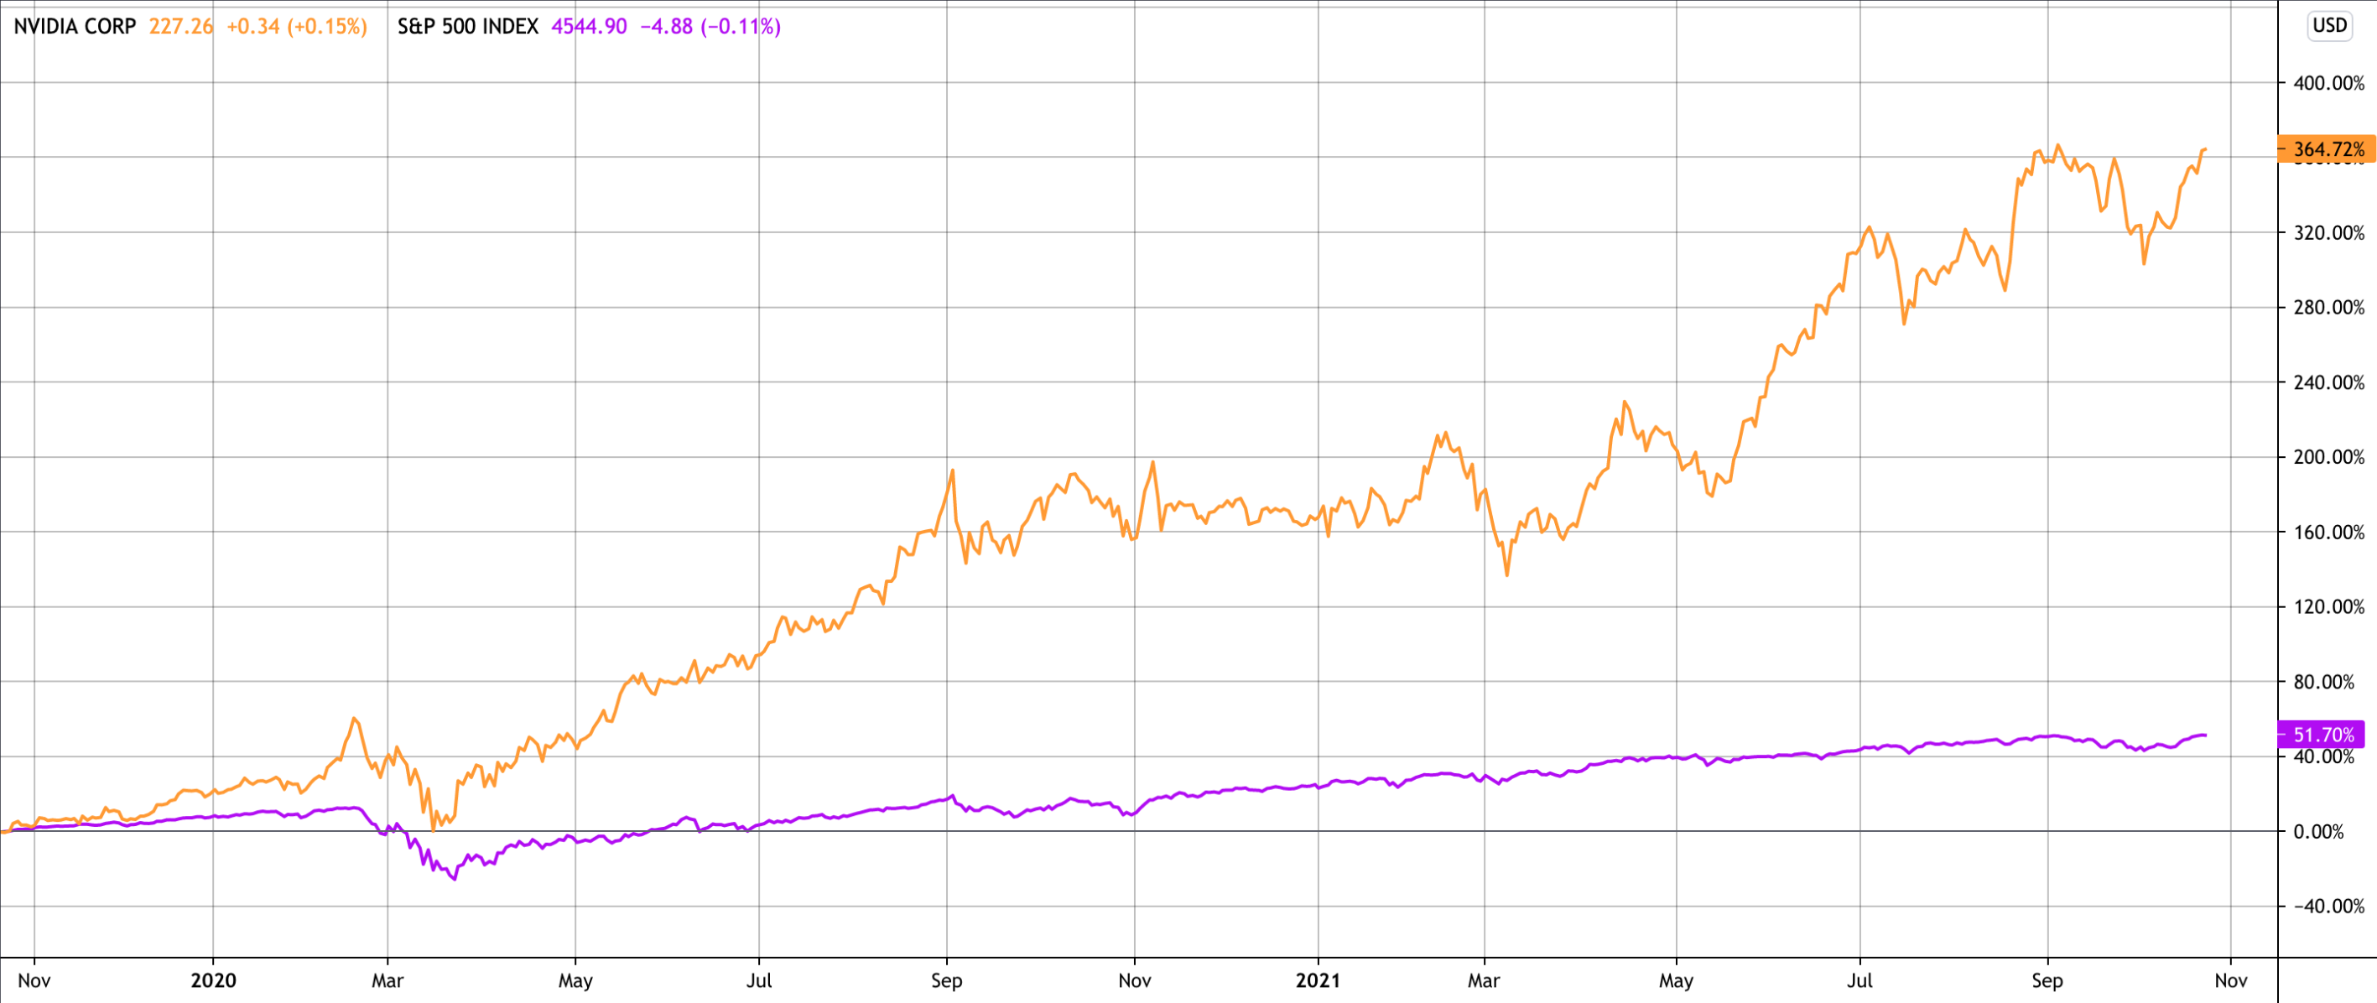
Task: Click the purple 51.70% price label
Action: (x=2322, y=735)
